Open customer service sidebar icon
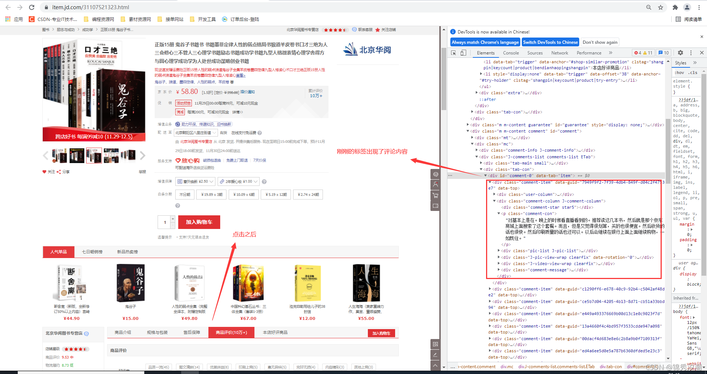Image resolution: width=707 pixels, height=374 pixels. click(436, 174)
